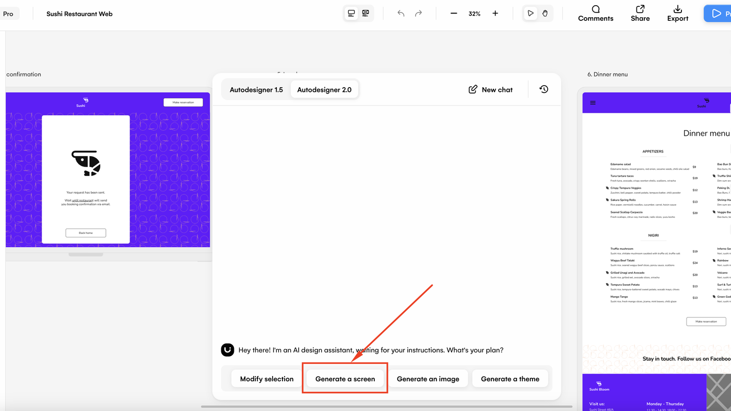Image resolution: width=731 pixels, height=411 pixels.
Task: Redo the last action
Action: 418,14
